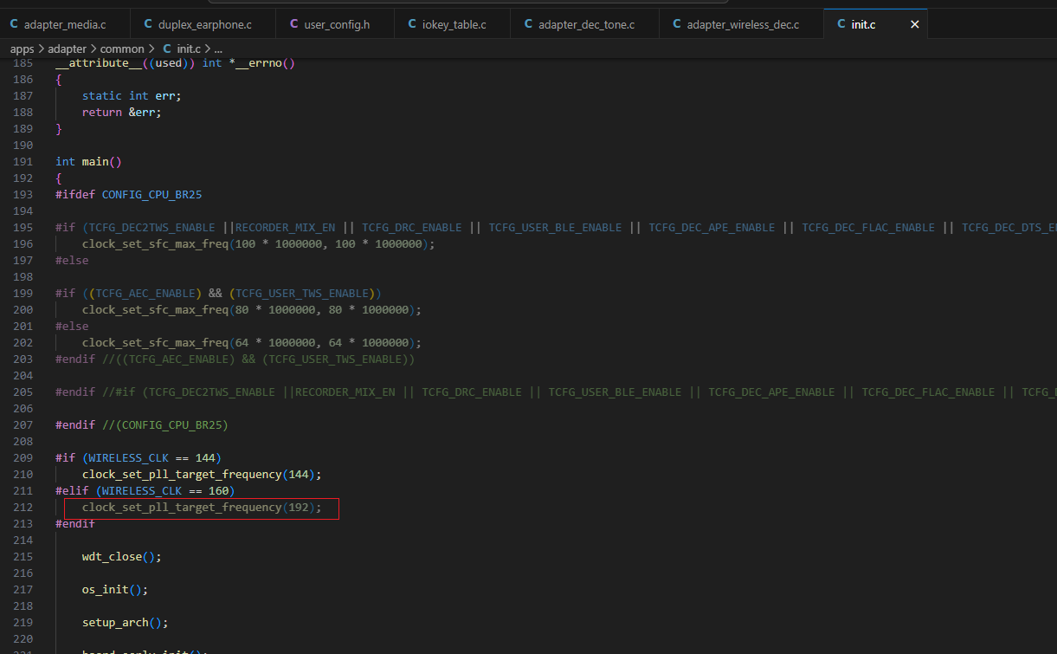Click "TCFG_DEC2TWS_ENABLE" in the line 195 #if
The height and width of the screenshot is (654, 1057).
152,227
